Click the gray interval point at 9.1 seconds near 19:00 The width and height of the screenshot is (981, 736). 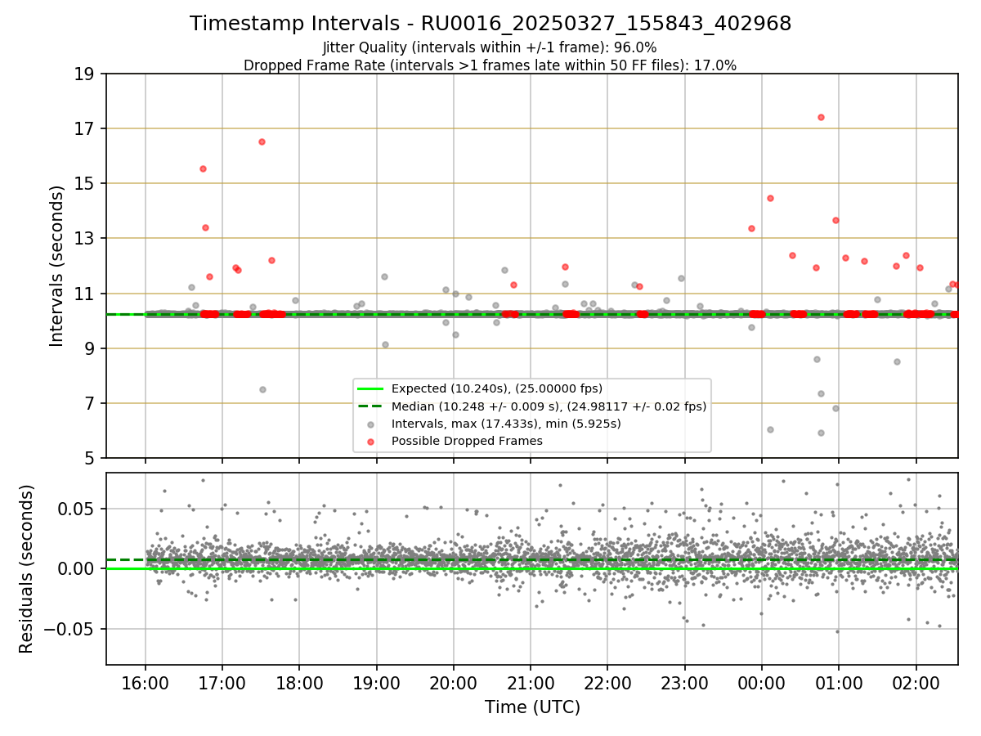pyautogui.click(x=385, y=344)
